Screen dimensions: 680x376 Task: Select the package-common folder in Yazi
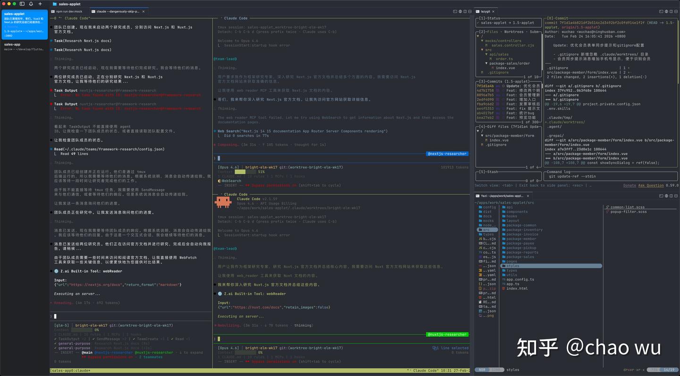click(x=521, y=225)
